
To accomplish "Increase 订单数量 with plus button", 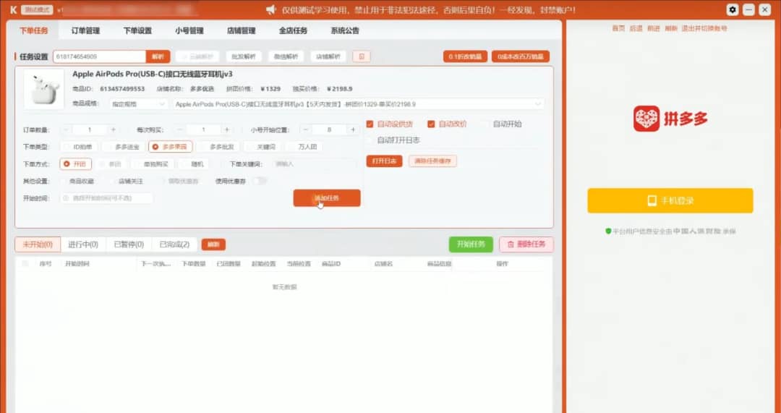I will [113, 129].
